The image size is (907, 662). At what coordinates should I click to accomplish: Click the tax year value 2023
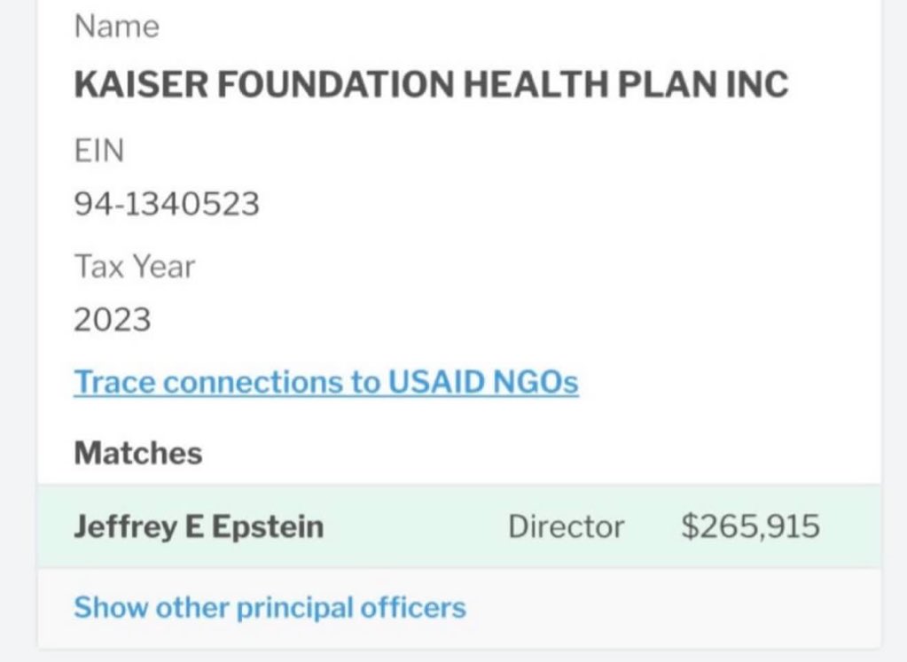click(113, 319)
